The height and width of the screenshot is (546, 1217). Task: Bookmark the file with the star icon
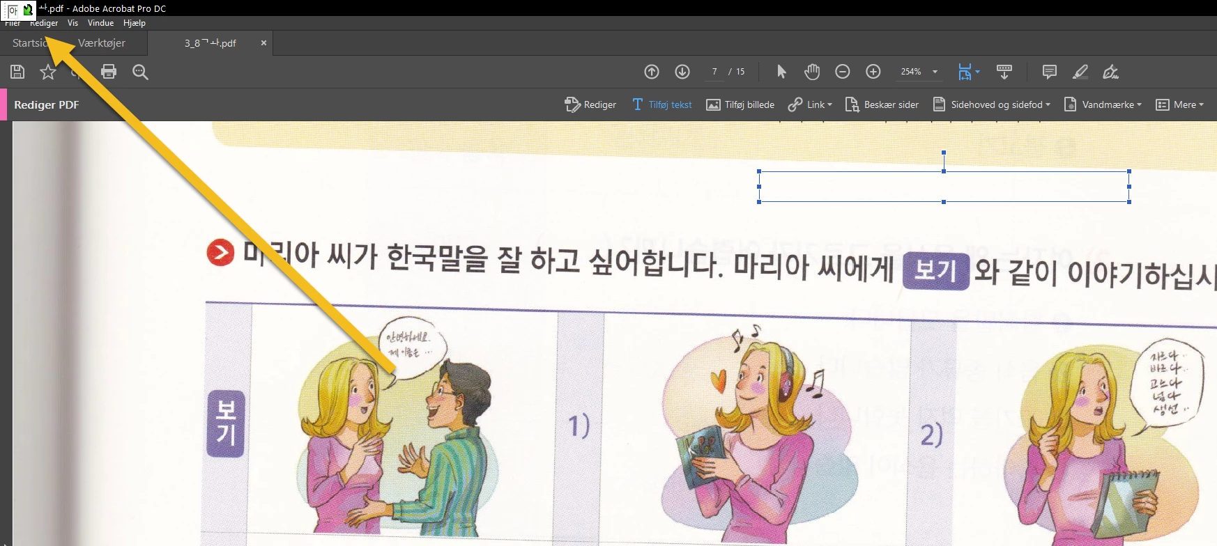[x=48, y=72]
